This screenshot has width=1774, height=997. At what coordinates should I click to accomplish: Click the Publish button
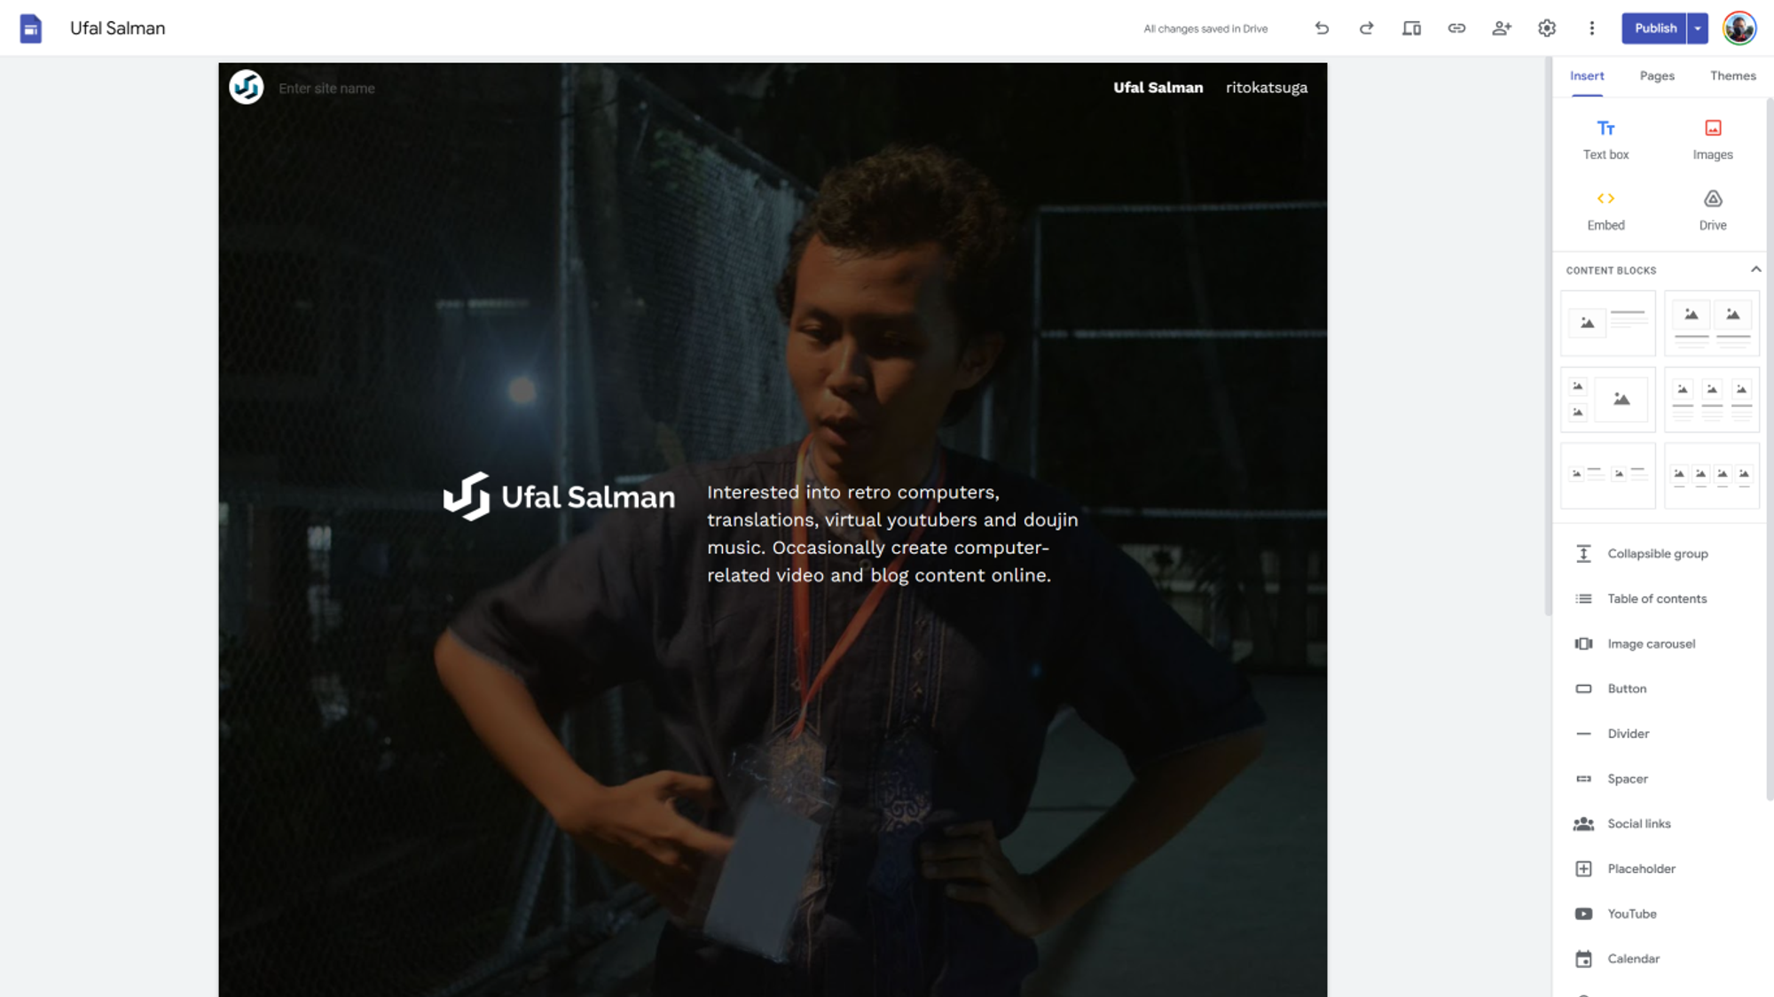click(1654, 28)
